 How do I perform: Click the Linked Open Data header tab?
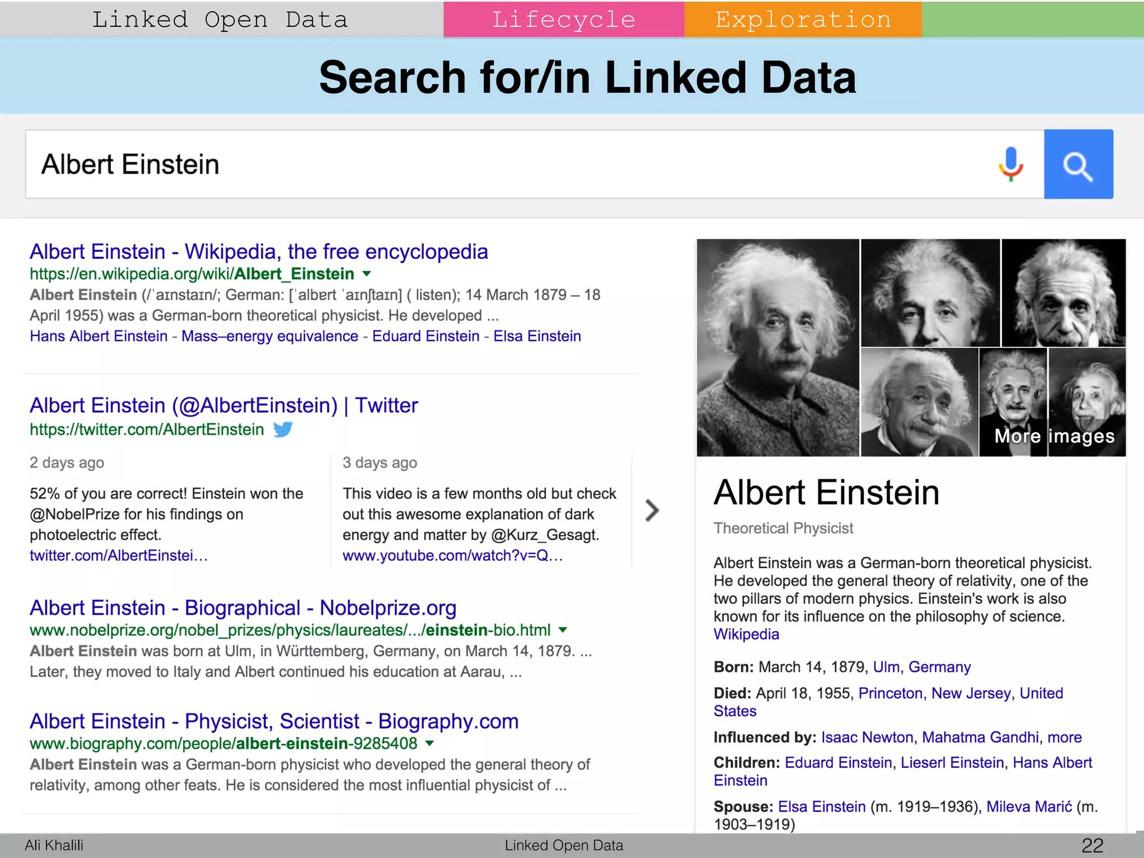221,20
